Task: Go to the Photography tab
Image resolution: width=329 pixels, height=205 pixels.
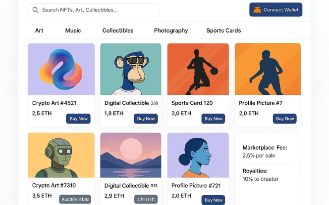Action: 171,31
